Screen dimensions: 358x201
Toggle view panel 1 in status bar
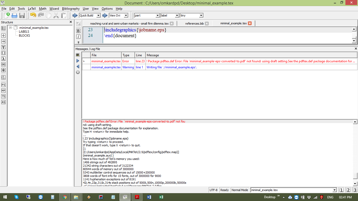coord(341,190)
